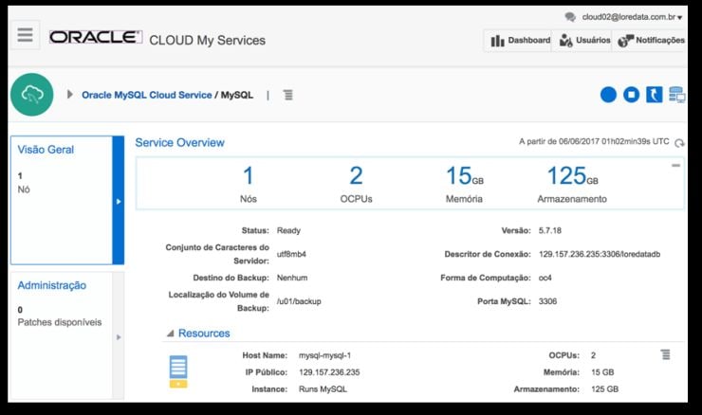Collapse the Resources section
Viewport: 702px width, 415px height.
click(170, 334)
